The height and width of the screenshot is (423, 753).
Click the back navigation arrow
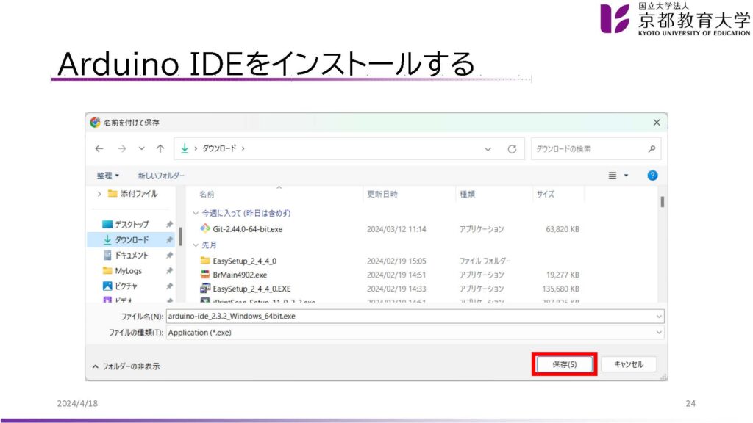pyautogui.click(x=99, y=148)
